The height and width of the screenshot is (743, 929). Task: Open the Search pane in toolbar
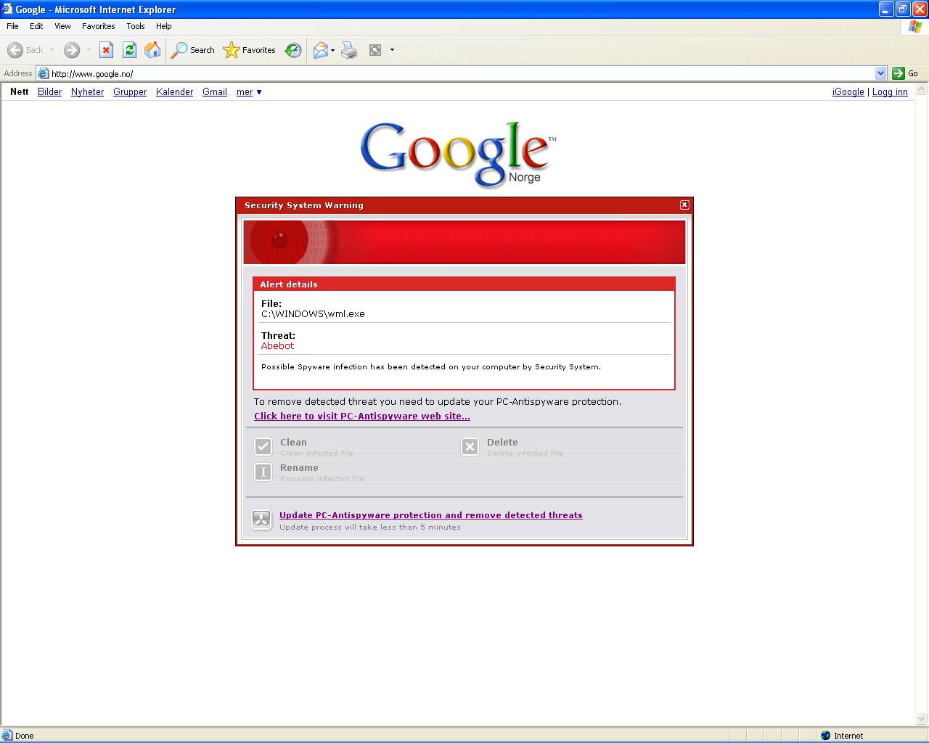193,50
